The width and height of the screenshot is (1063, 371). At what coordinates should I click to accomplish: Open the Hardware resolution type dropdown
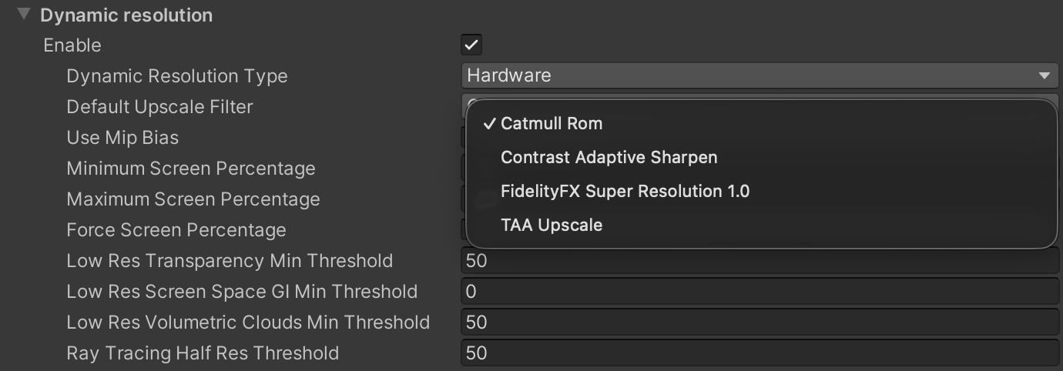pyautogui.click(x=760, y=75)
